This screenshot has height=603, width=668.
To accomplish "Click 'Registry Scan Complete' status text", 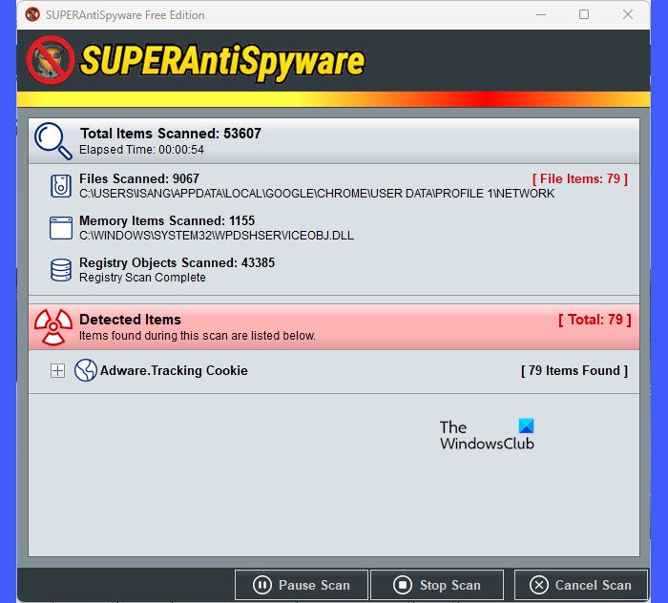I will coord(142,278).
